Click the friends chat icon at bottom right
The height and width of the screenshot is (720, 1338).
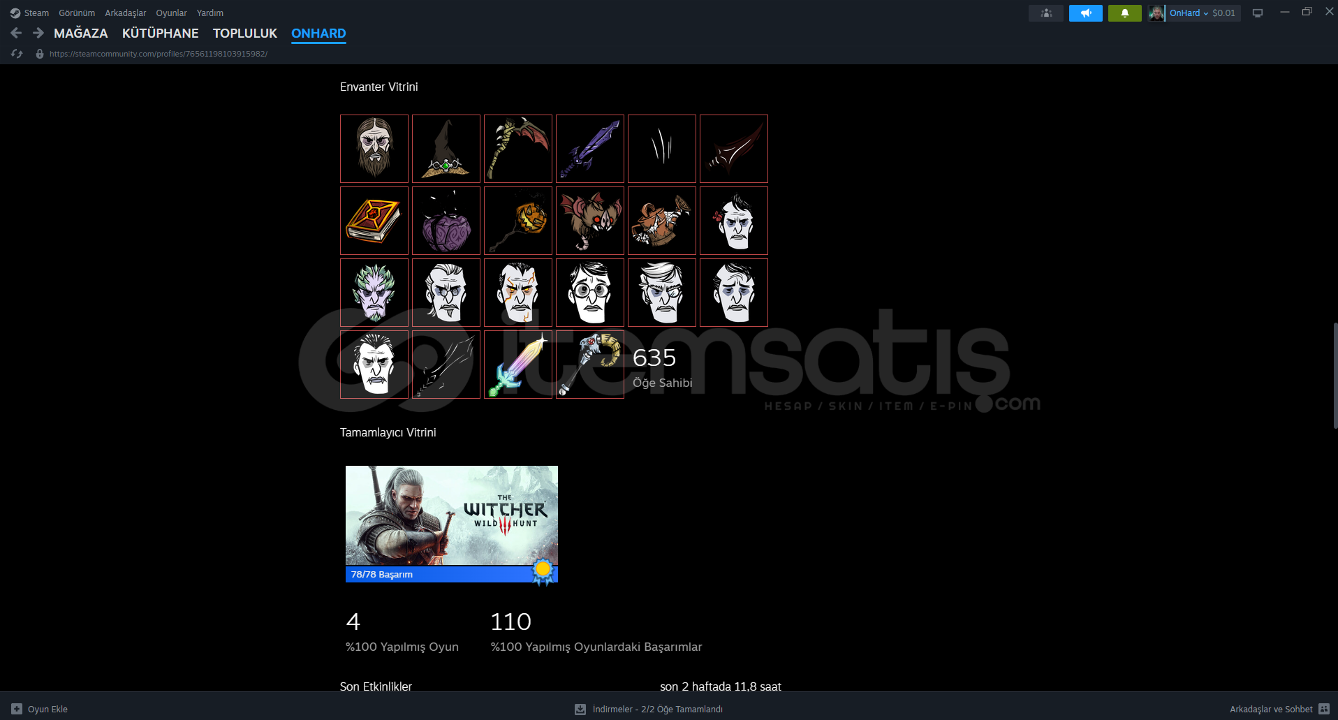1324,709
